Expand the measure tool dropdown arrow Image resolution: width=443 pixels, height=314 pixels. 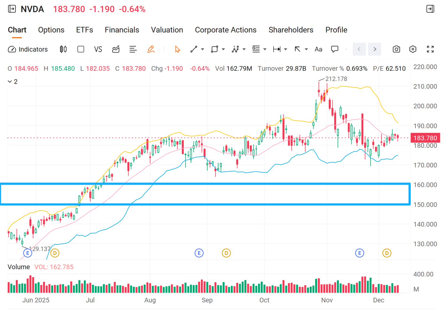point(286,49)
